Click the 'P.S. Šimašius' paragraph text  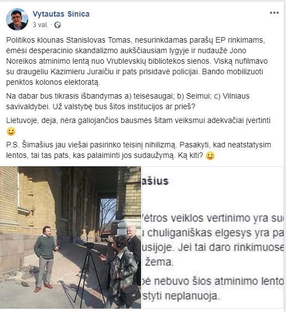tap(138, 150)
